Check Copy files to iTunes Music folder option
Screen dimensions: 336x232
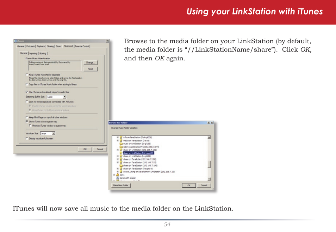27,84
